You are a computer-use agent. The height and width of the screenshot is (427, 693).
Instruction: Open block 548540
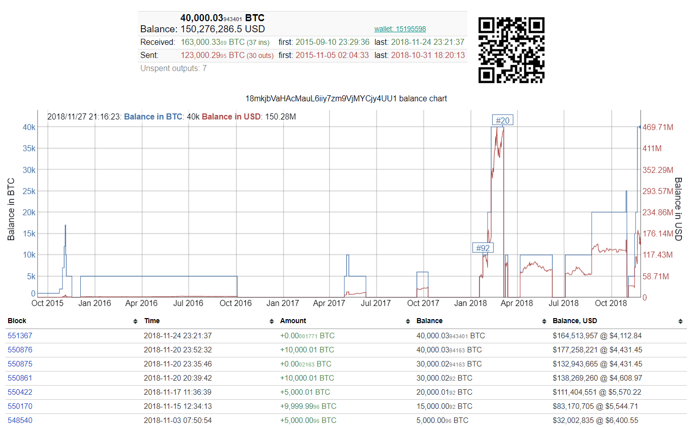pyautogui.click(x=20, y=420)
